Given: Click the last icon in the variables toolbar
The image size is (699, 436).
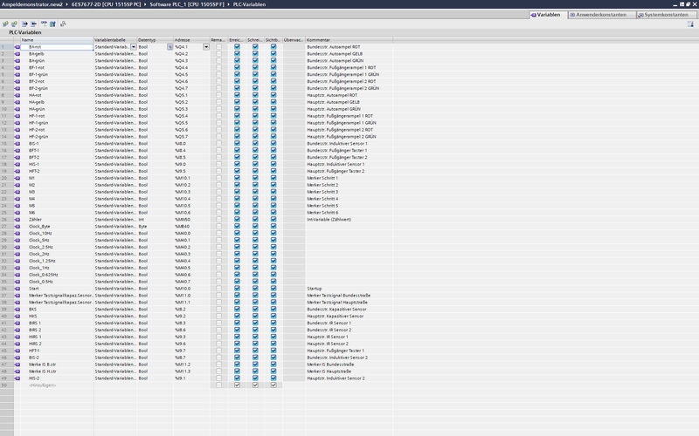Looking at the screenshot, I should click(63, 24).
